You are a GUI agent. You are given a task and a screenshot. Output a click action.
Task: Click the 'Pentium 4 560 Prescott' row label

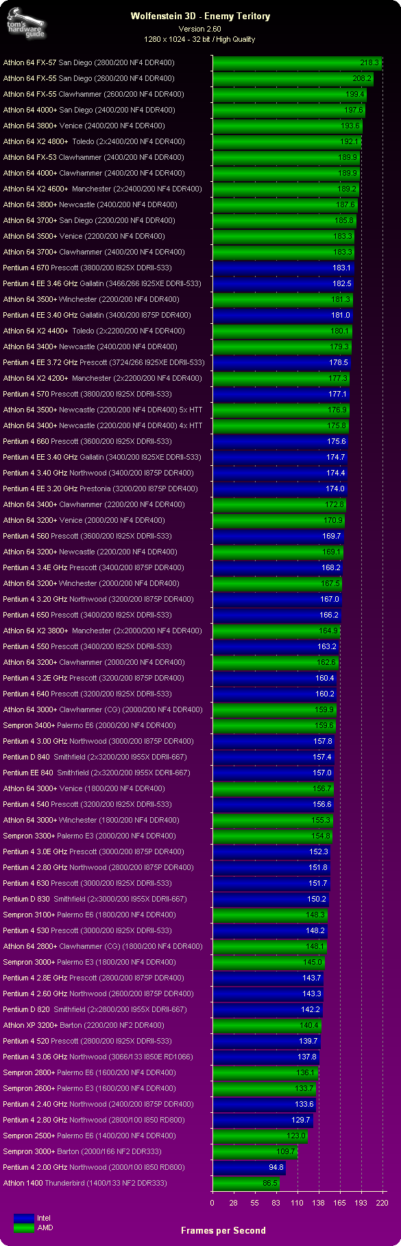click(x=87, y=536)
